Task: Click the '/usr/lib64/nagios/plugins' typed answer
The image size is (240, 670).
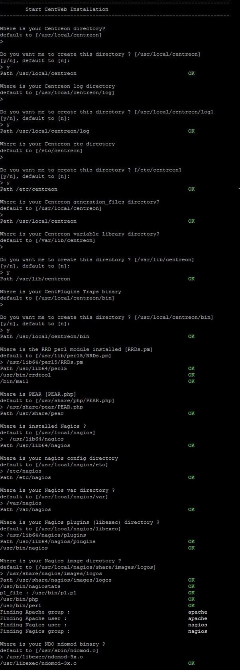Action: (x=46, y=535)
